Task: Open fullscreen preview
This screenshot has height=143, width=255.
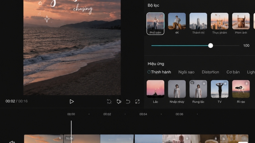Action: [137, 102]
